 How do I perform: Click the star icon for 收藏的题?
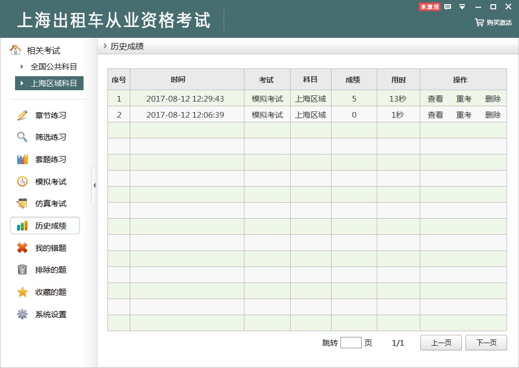[x=22, y=292]
